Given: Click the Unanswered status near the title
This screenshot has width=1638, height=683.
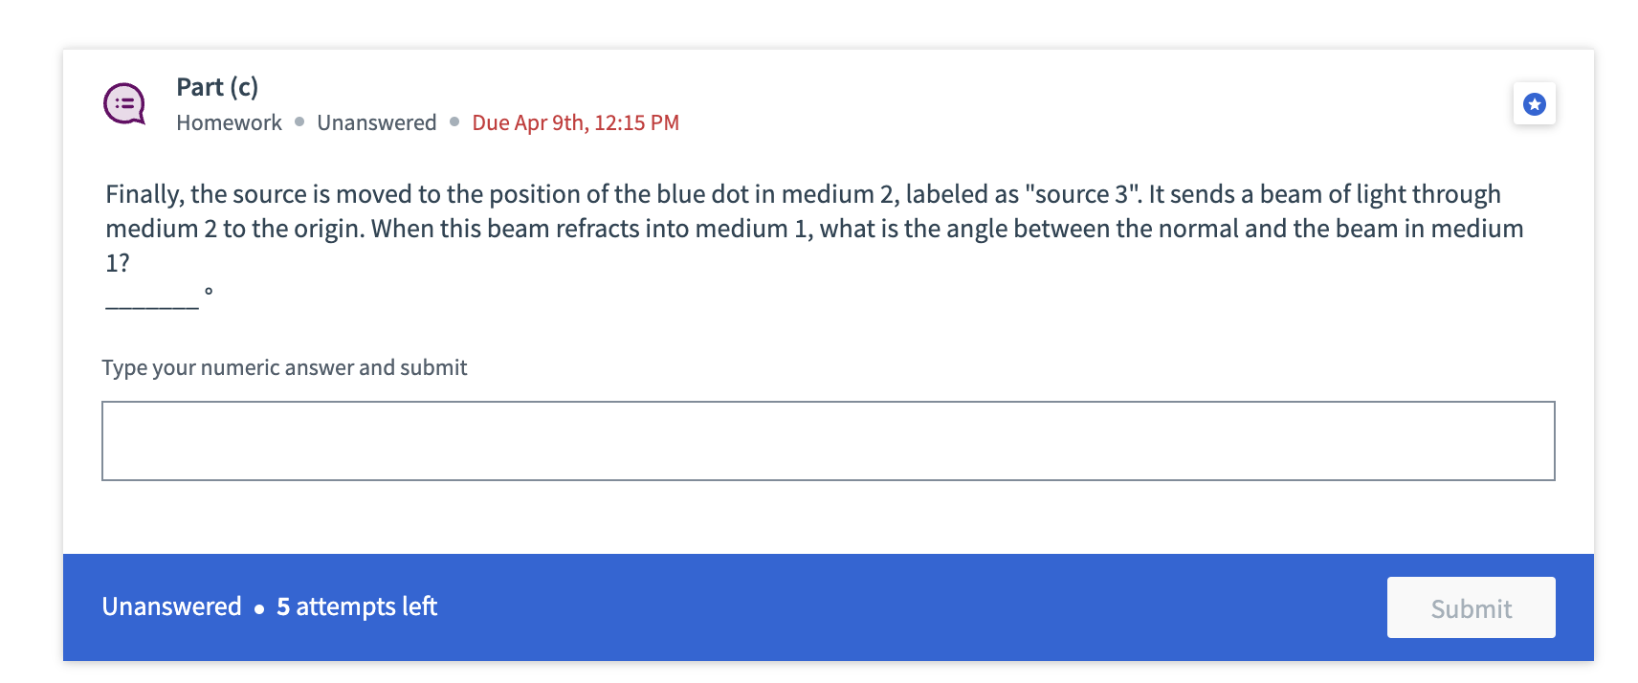Looking at the screenshot, I should pos(377,122).
